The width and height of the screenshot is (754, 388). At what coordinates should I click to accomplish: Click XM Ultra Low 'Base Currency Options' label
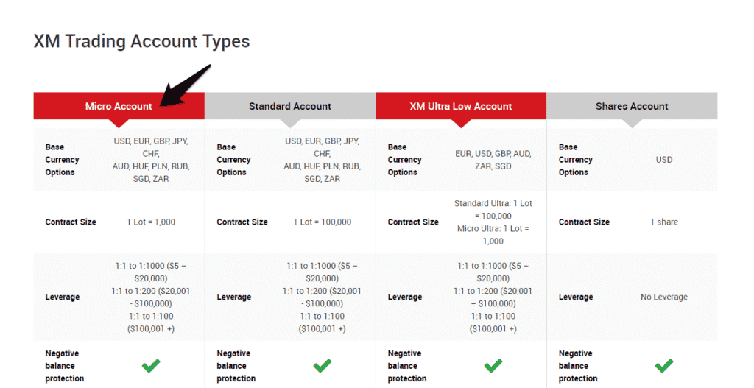pos(404,160)
